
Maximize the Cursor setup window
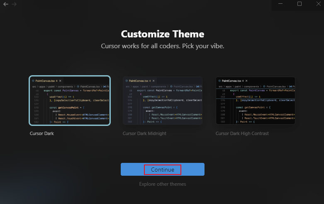click(x=300, y=4)
